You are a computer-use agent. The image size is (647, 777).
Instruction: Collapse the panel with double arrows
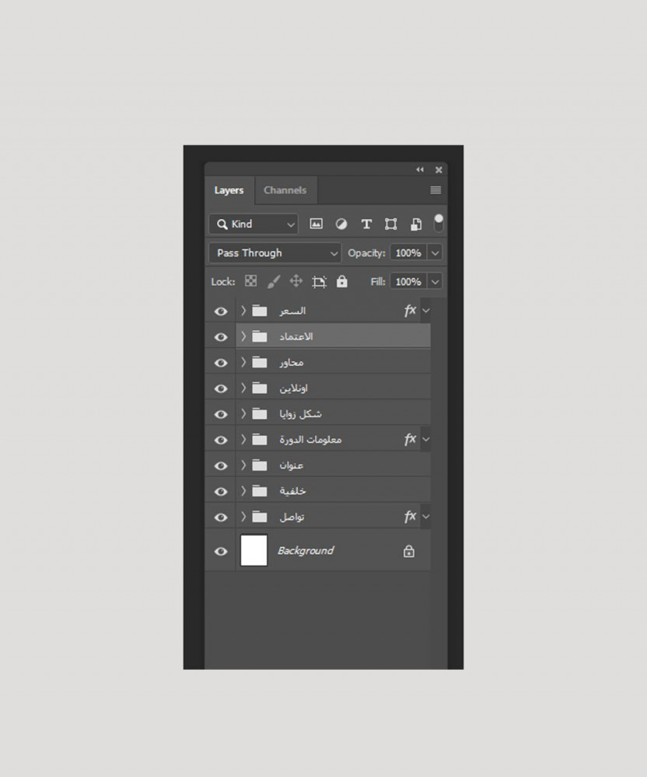pos(420,169)
